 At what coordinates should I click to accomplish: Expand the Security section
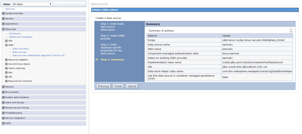pyautogui.click(x=3, y=87)
